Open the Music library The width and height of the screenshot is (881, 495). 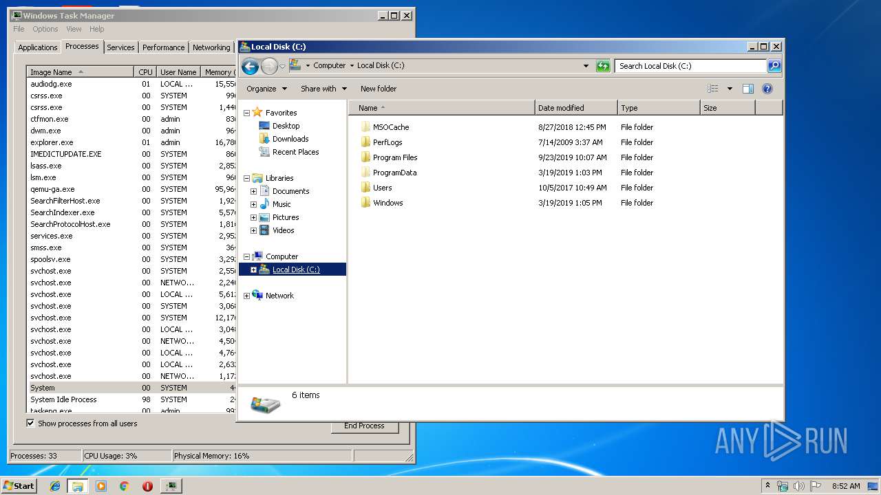coord(282,204)
